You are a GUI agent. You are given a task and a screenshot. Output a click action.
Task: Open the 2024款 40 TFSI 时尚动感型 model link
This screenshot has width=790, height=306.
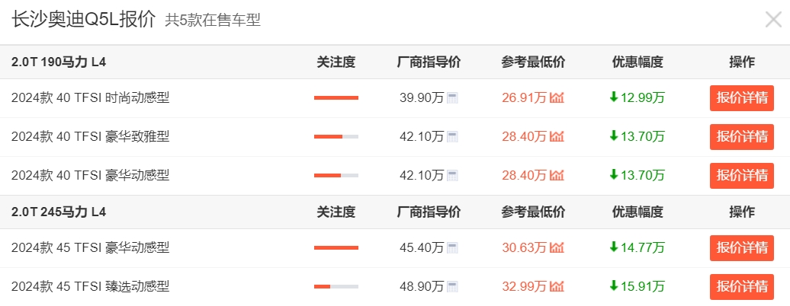[90, 97]
